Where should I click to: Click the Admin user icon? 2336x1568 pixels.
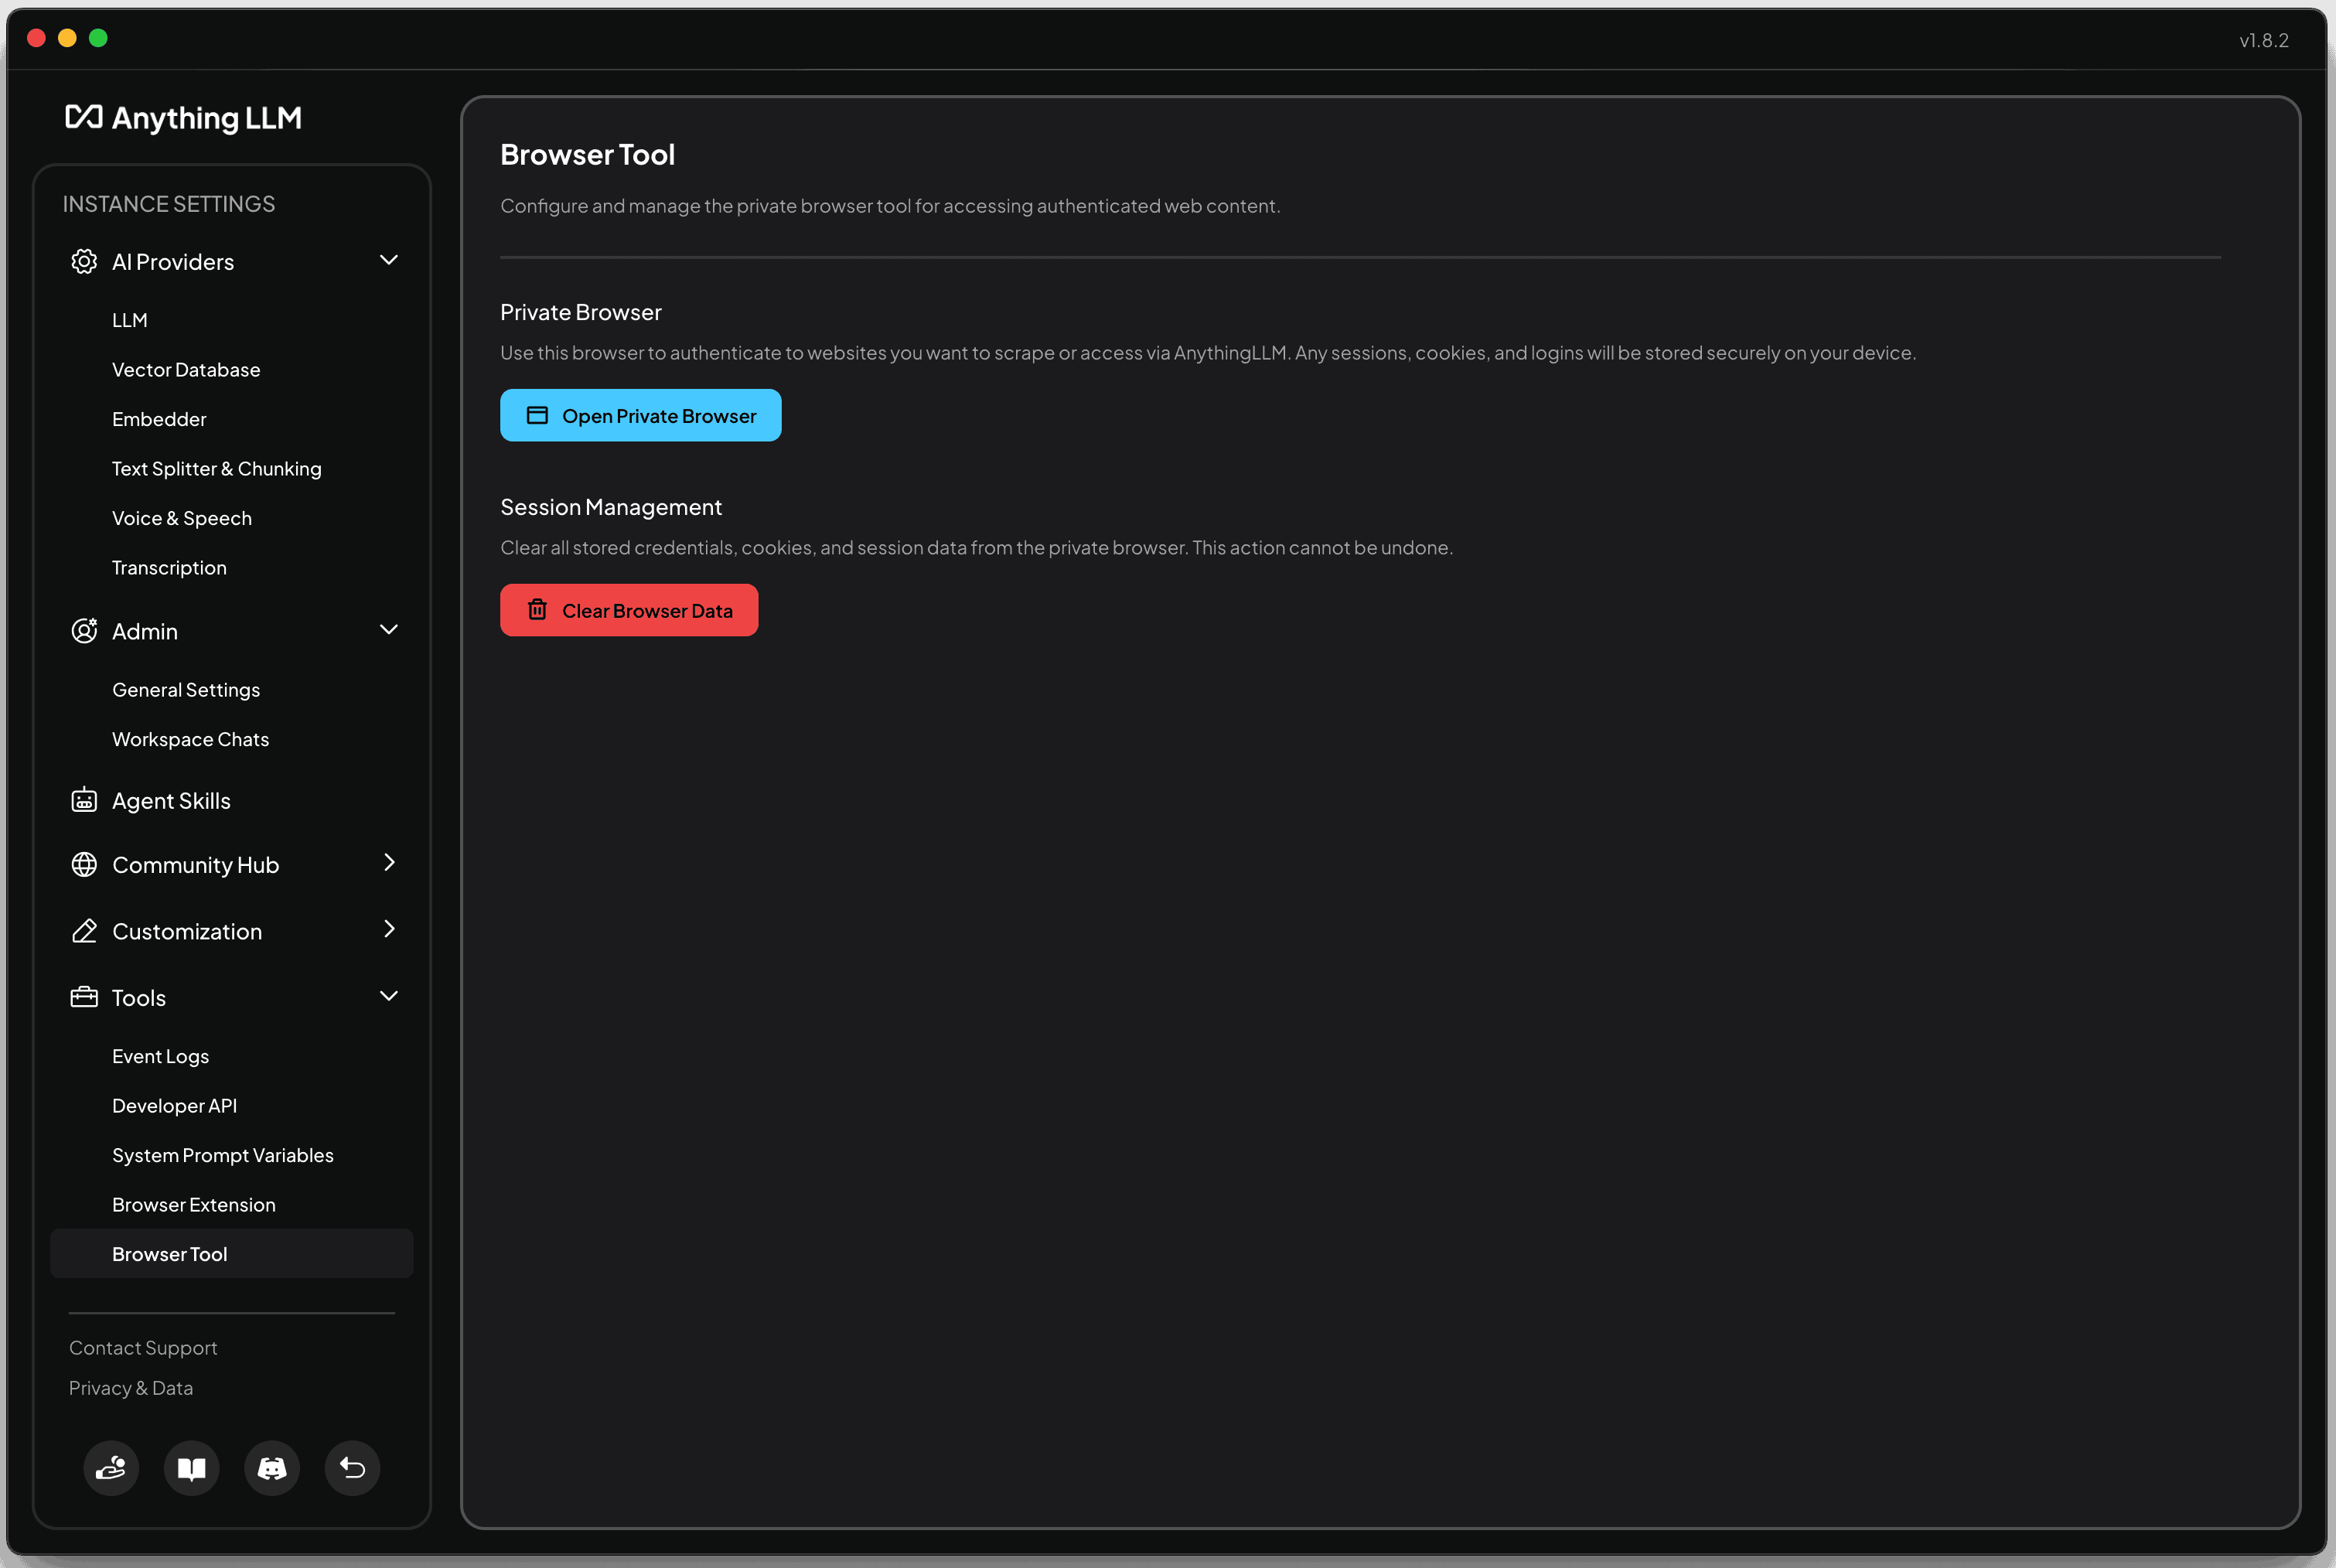click(84, 631)
